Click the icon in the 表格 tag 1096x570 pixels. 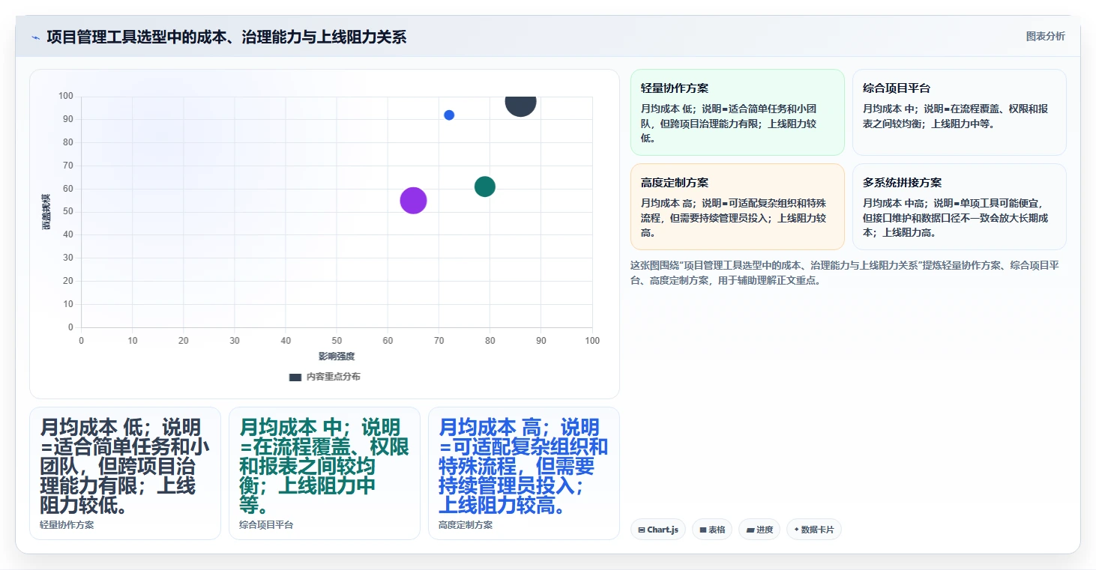tap(703, 530)
